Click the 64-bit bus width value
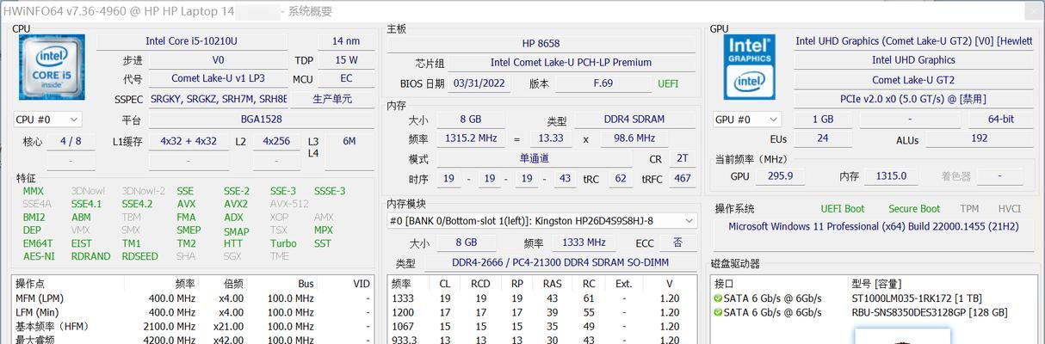1045x344 pixels. (x=1000, y=120)
